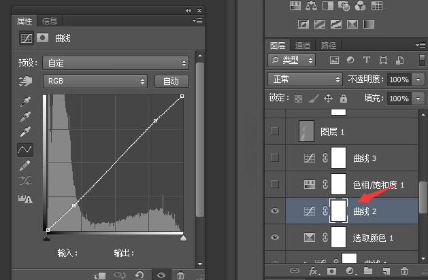The height and width of the screenshot is (280, 428).
Task: Delete this adjustment layer trash icon in Properties
Action: point(180,275)
